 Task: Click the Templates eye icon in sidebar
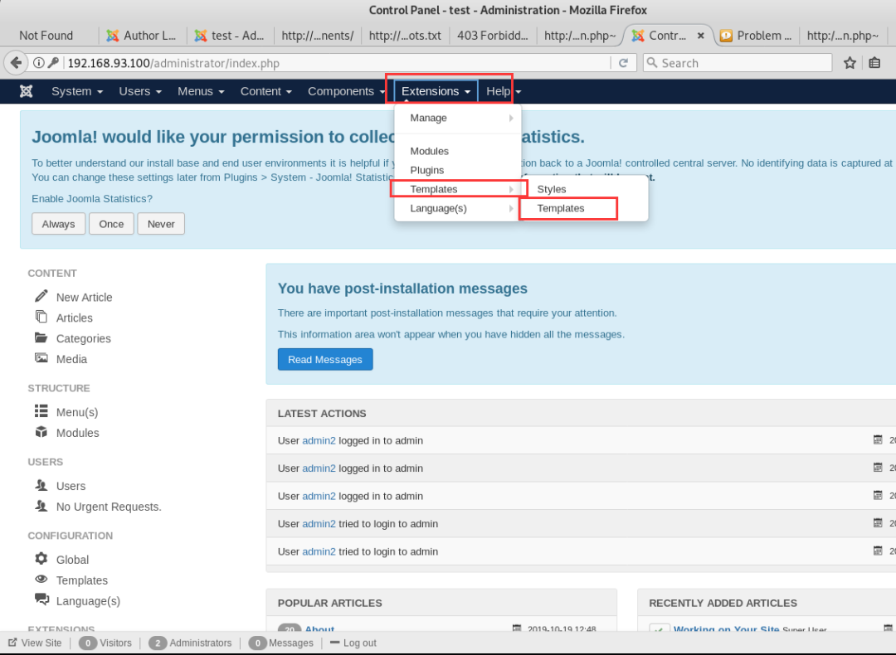click(41, 579)
